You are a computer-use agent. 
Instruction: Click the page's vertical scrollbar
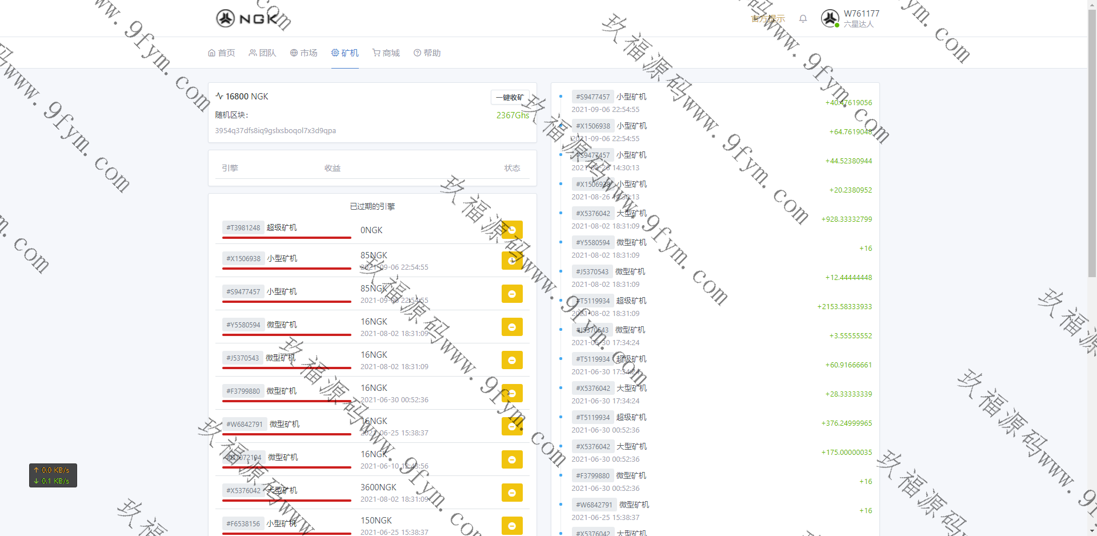1092,143
